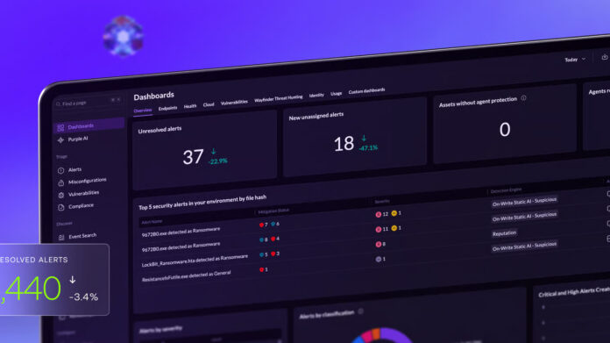Screen dimensions: 610x343
Task: Click red mitigation icon in ResistanceIsFutile row
Action: [261, 269]
